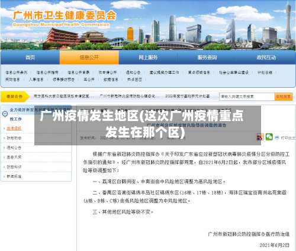Go to the 政民互动 tab
Image resolution: width=296 pixels, height=251 pixels.
click(266, 58)
